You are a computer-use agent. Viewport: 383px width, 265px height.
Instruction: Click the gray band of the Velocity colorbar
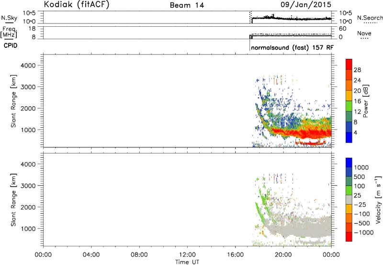click(349, 200)
